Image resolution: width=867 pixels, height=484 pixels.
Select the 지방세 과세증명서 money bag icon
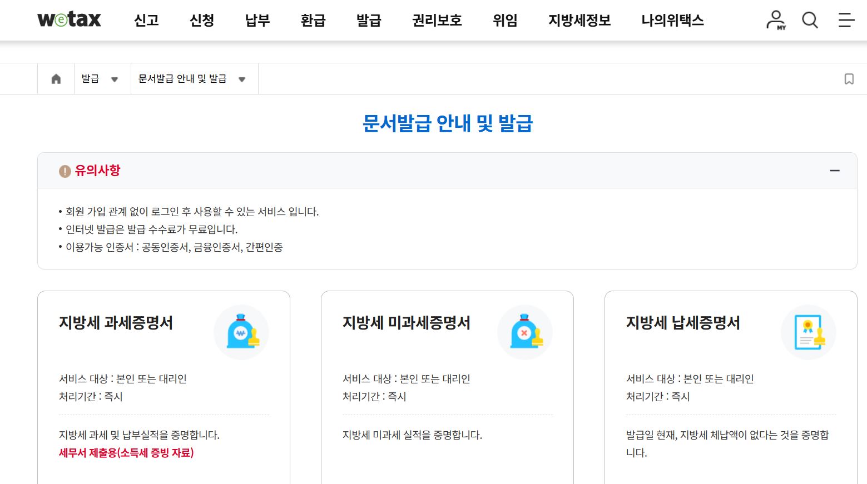[241, 332]
